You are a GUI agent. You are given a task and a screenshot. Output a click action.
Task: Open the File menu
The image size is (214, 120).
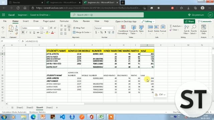(x=5, y=21)
